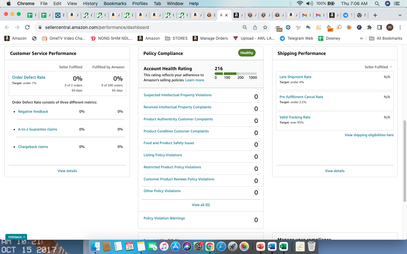Open the Chrome File menu

pos(44,3)
